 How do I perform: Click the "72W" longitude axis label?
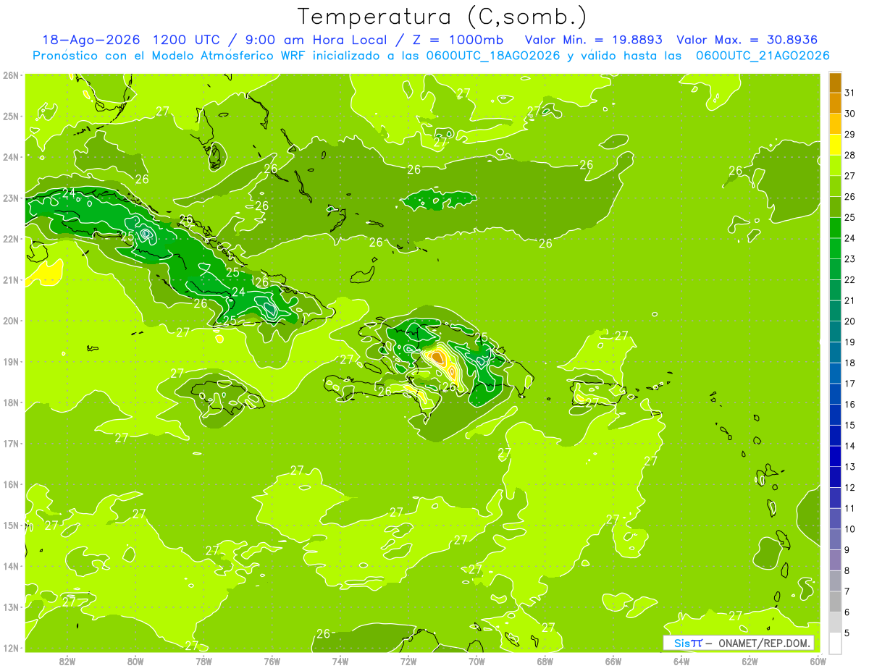click(408, 660)
